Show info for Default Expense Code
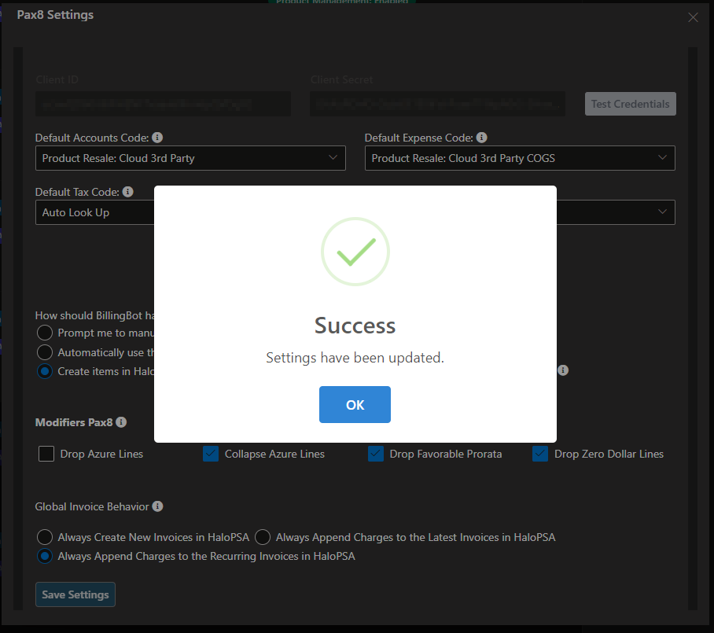714x633 pixels. click(481, 137)
